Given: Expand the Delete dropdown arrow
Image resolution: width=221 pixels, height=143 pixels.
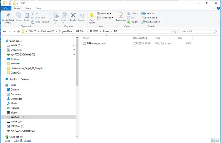Looking at the screenshot, I should pos(73,22).
